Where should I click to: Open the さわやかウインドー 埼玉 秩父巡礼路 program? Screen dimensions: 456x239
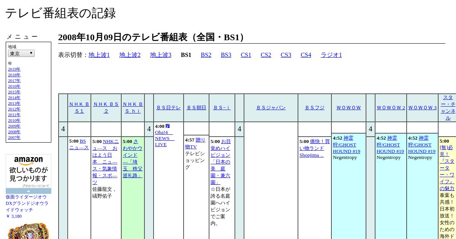tap(133, 158)
